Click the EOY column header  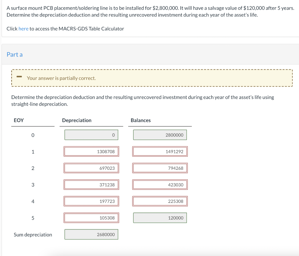coord(19,120)
